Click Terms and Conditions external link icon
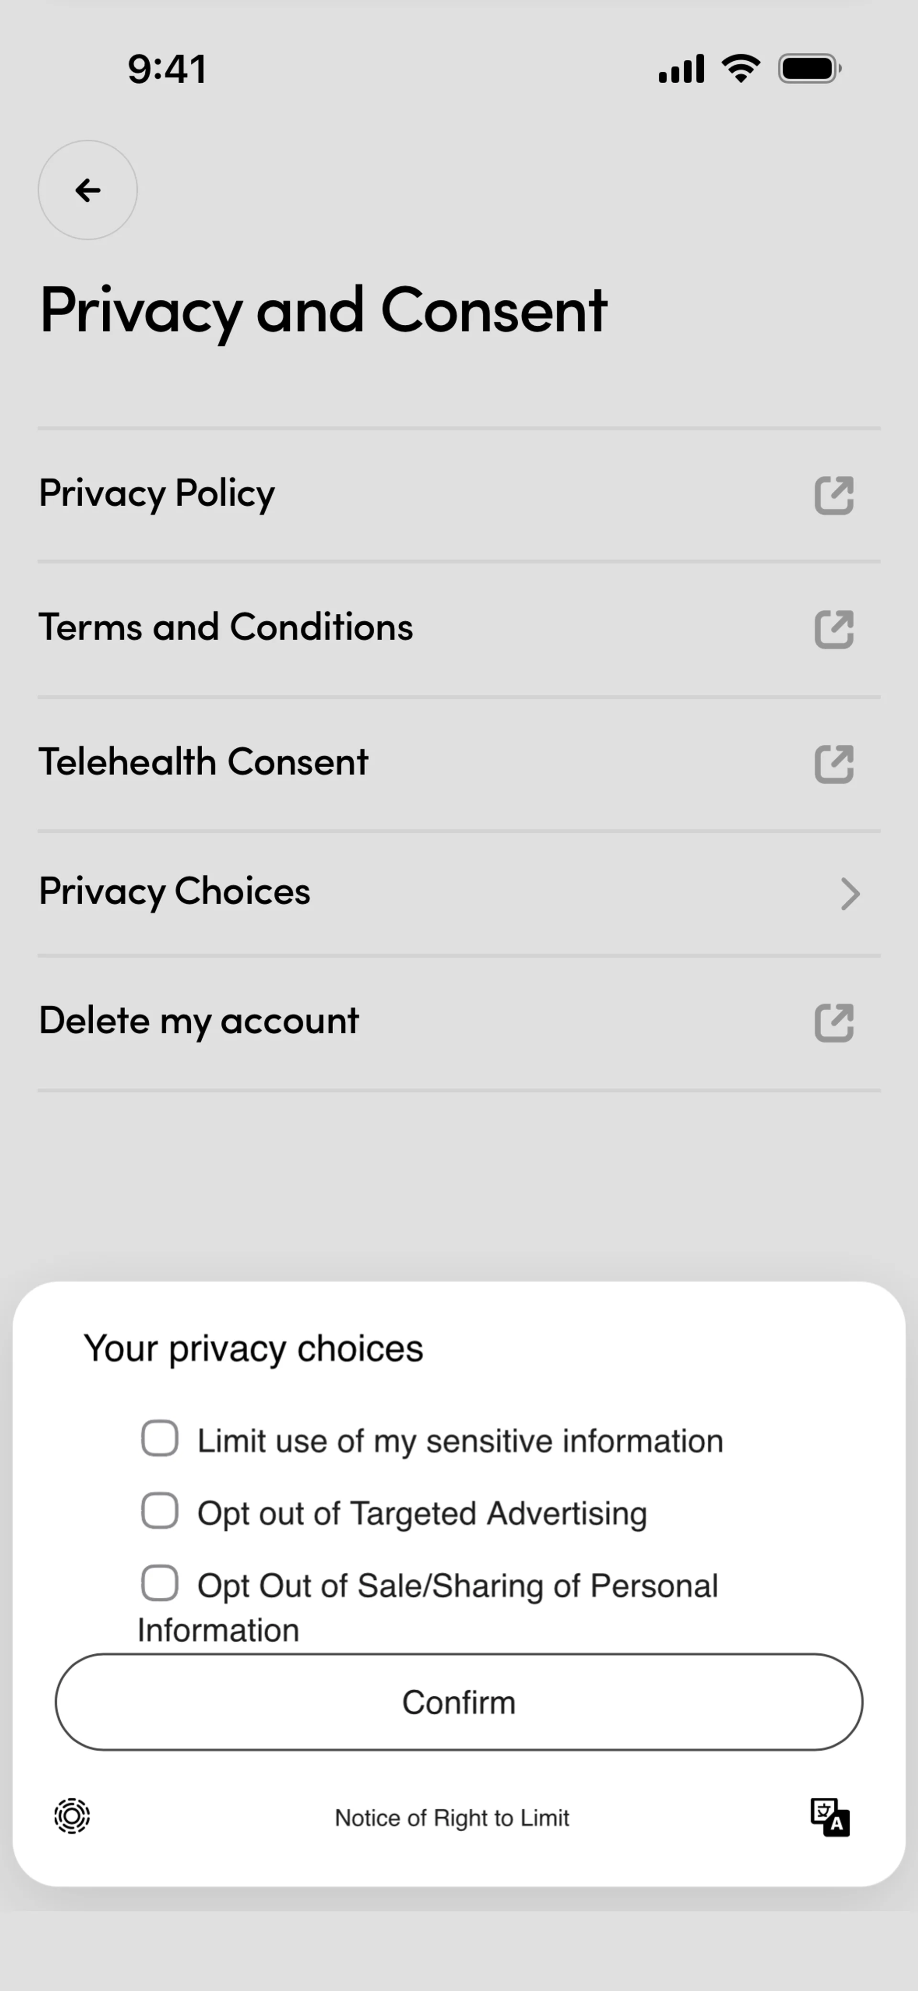This screenshot has height=1991, width=918. (x=834, y=629)
